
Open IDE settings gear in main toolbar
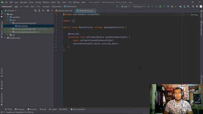click(197, 6)
